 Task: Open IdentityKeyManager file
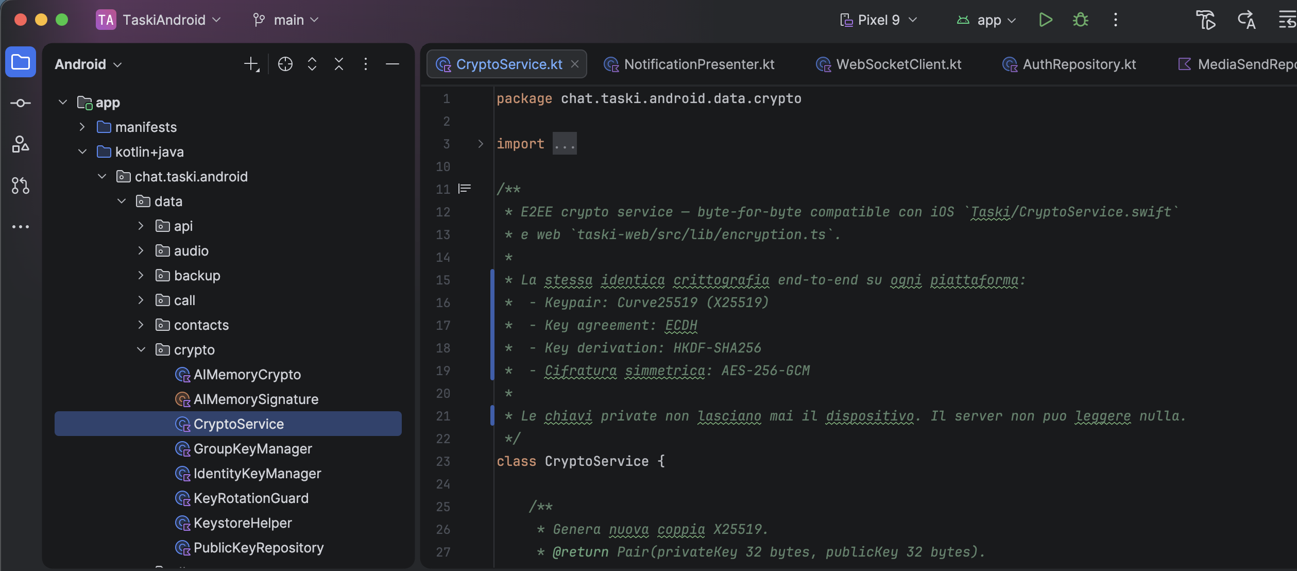[x=248, y=474]
